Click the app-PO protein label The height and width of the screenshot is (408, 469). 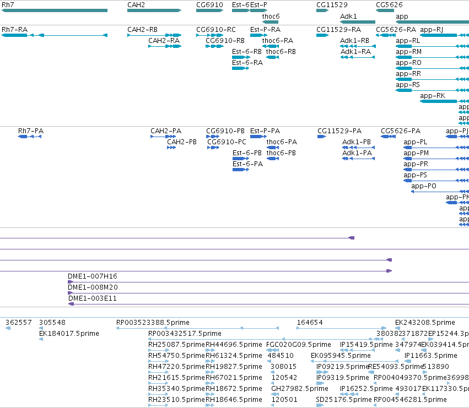coord(424,186)
